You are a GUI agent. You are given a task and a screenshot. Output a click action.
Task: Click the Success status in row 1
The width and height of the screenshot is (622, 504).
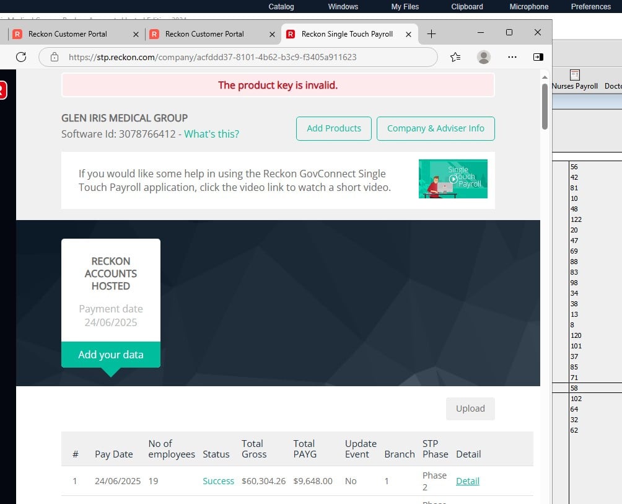click(x=218, y=481)
